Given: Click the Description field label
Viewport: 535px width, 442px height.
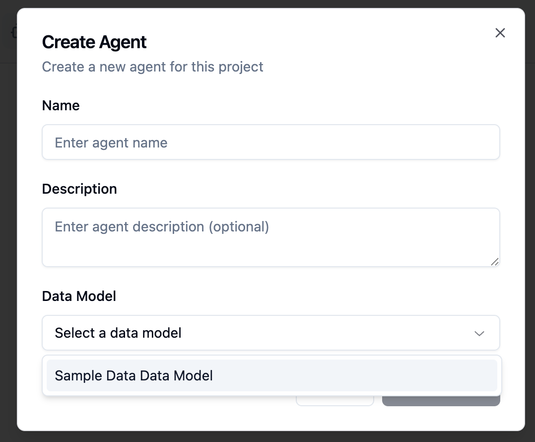Looking at the screenshot, I should pyautogui.click(x=79, y=189).
